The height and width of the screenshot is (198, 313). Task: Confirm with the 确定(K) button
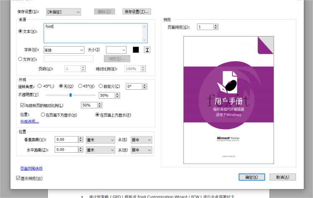coord(252,177)
